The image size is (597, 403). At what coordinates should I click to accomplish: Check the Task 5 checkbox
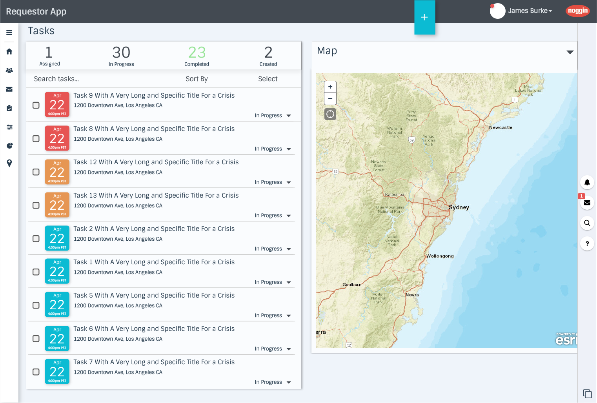point(36,305)
